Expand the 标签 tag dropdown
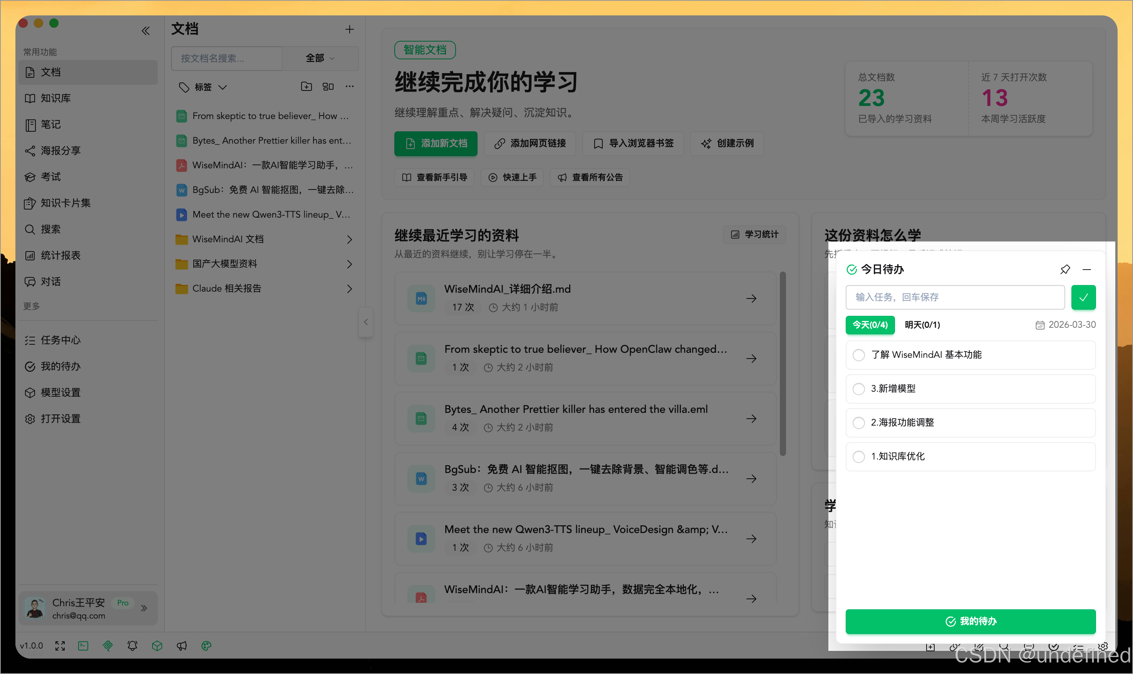 coord(210,87)
